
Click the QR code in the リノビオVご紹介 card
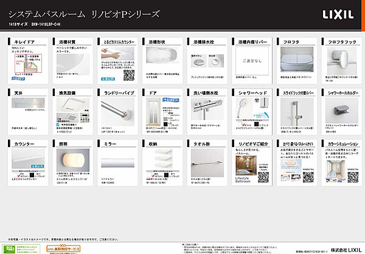tap(263, 177)
